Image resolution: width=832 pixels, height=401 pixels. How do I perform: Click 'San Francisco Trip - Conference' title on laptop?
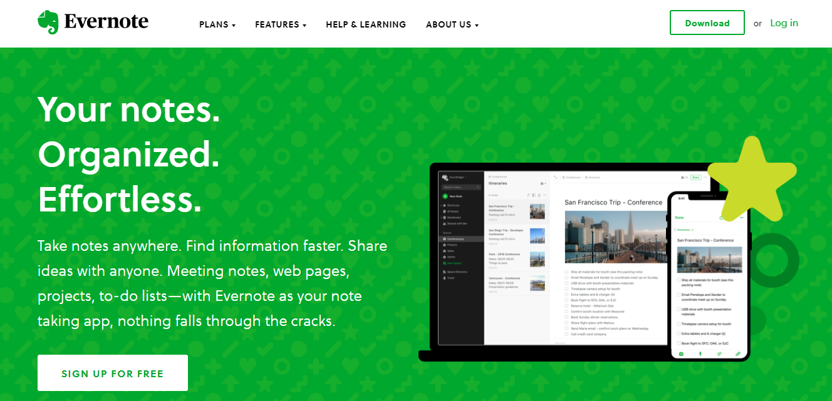click(613, 203)
